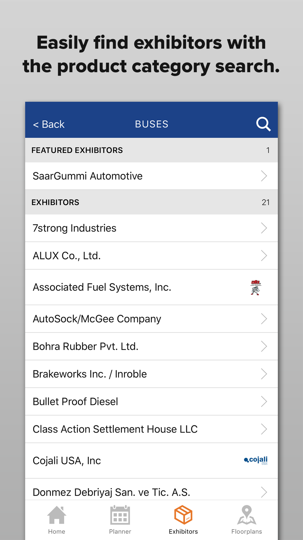303x540 pixels.
Task: Expand ALUX Co., Ltd. chevron arrow
Action: pyautogui.click(x=264, y=256)
